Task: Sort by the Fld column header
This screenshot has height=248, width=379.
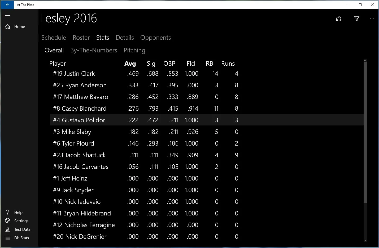Action: (x=191, y=64)
